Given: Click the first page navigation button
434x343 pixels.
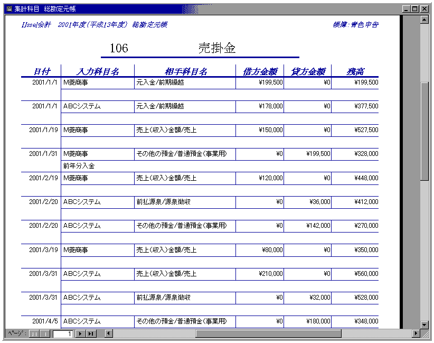Looking at the screenshot, I should [34, 333].
